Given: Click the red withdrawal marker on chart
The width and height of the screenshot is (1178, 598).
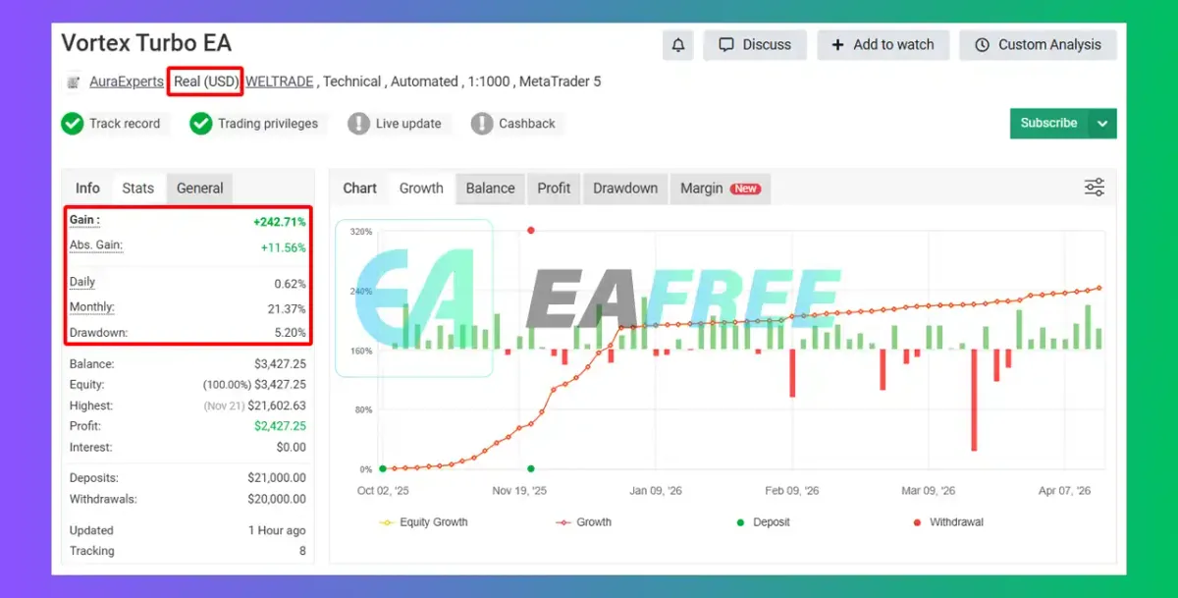Looking at the screenshot, I should 531,231.
